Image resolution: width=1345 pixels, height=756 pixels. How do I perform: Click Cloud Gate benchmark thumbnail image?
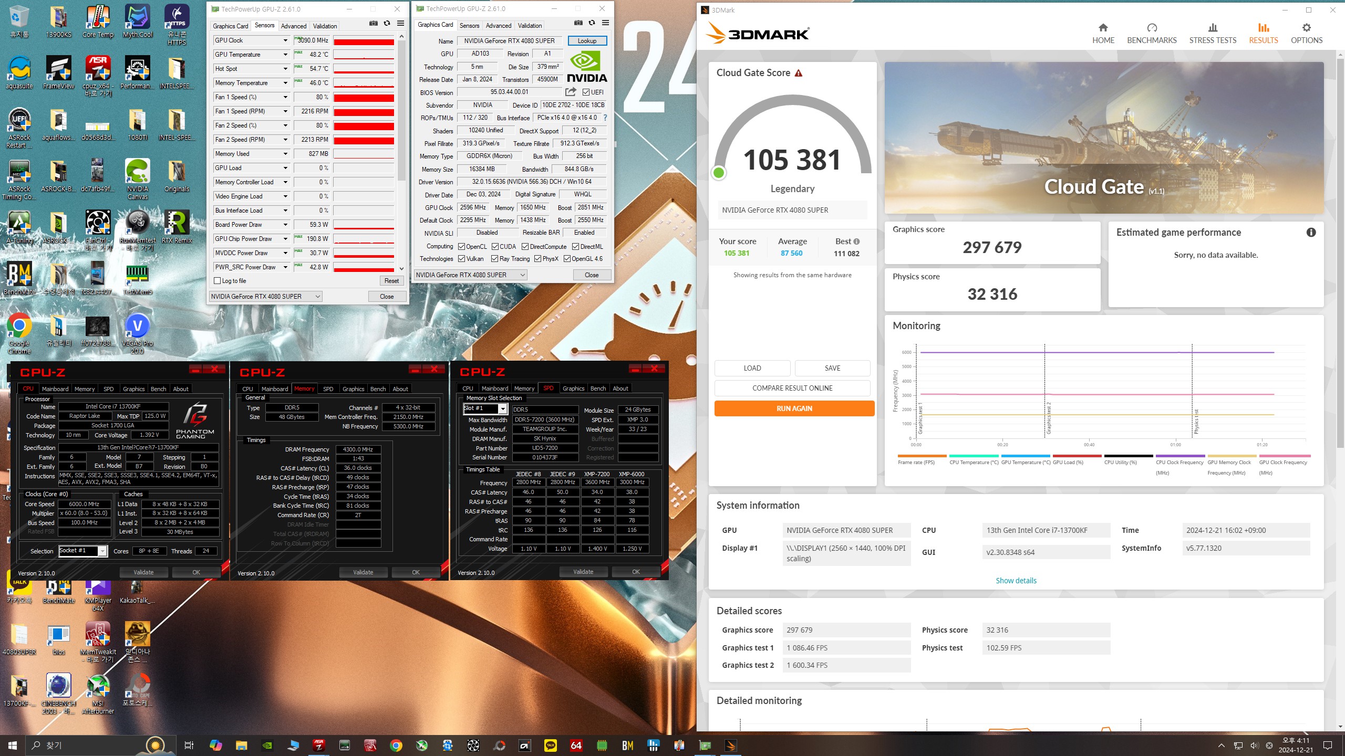click(x=1104, y=138)
